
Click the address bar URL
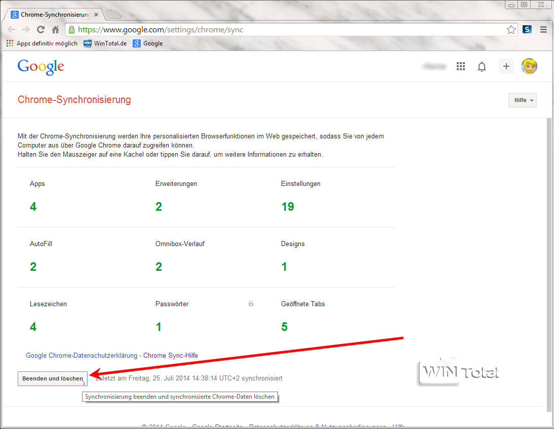coord(161,30)
